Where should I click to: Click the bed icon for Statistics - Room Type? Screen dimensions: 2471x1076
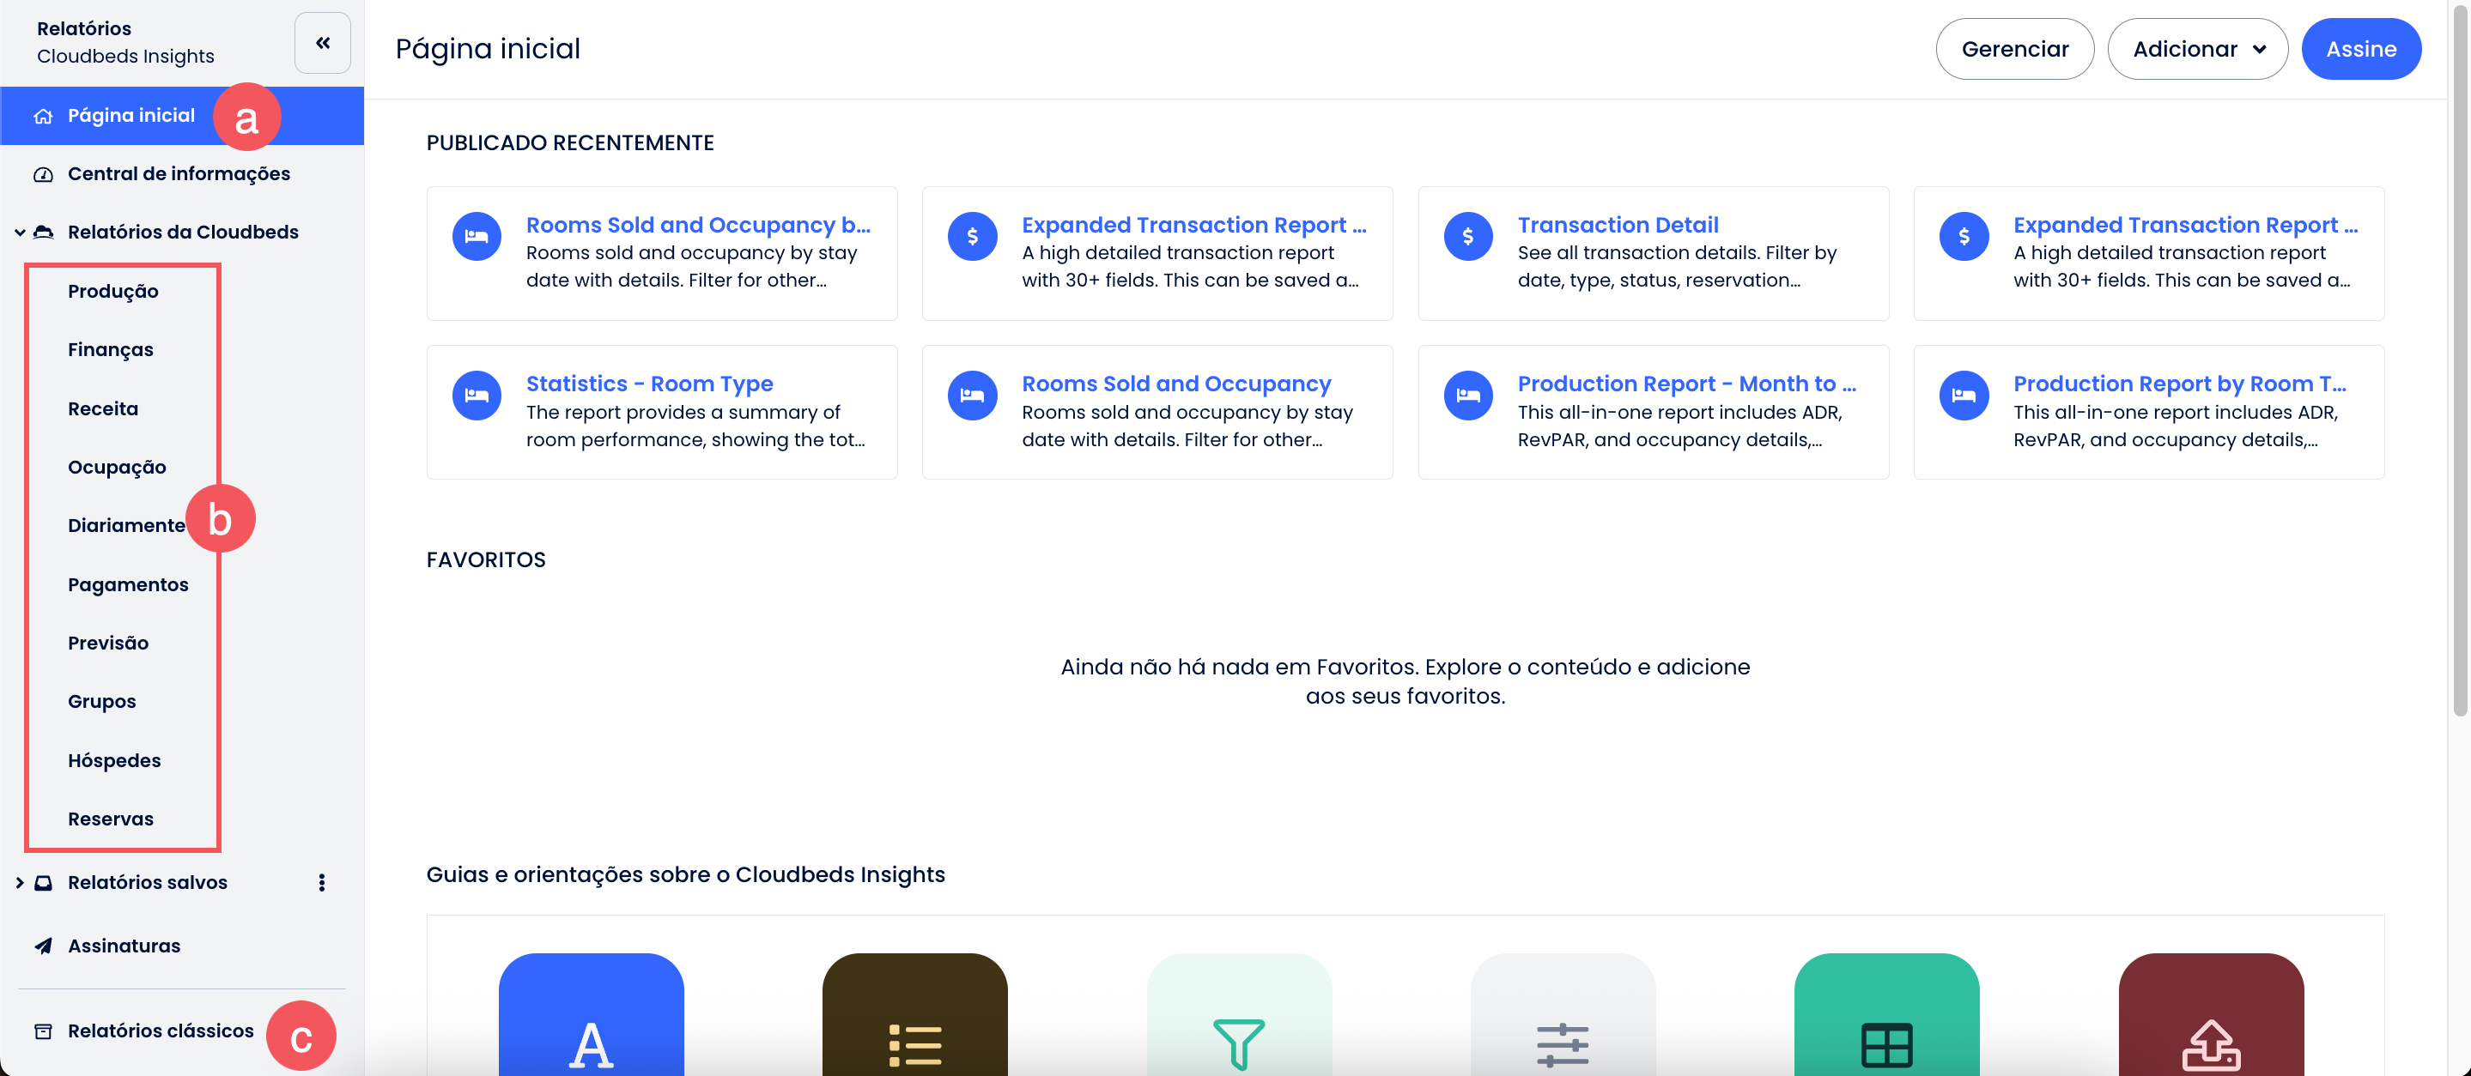[x=477, y=395]
